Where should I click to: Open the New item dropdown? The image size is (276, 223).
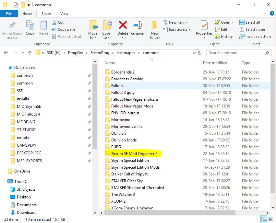pyautogui.click(x=186, y=22)
